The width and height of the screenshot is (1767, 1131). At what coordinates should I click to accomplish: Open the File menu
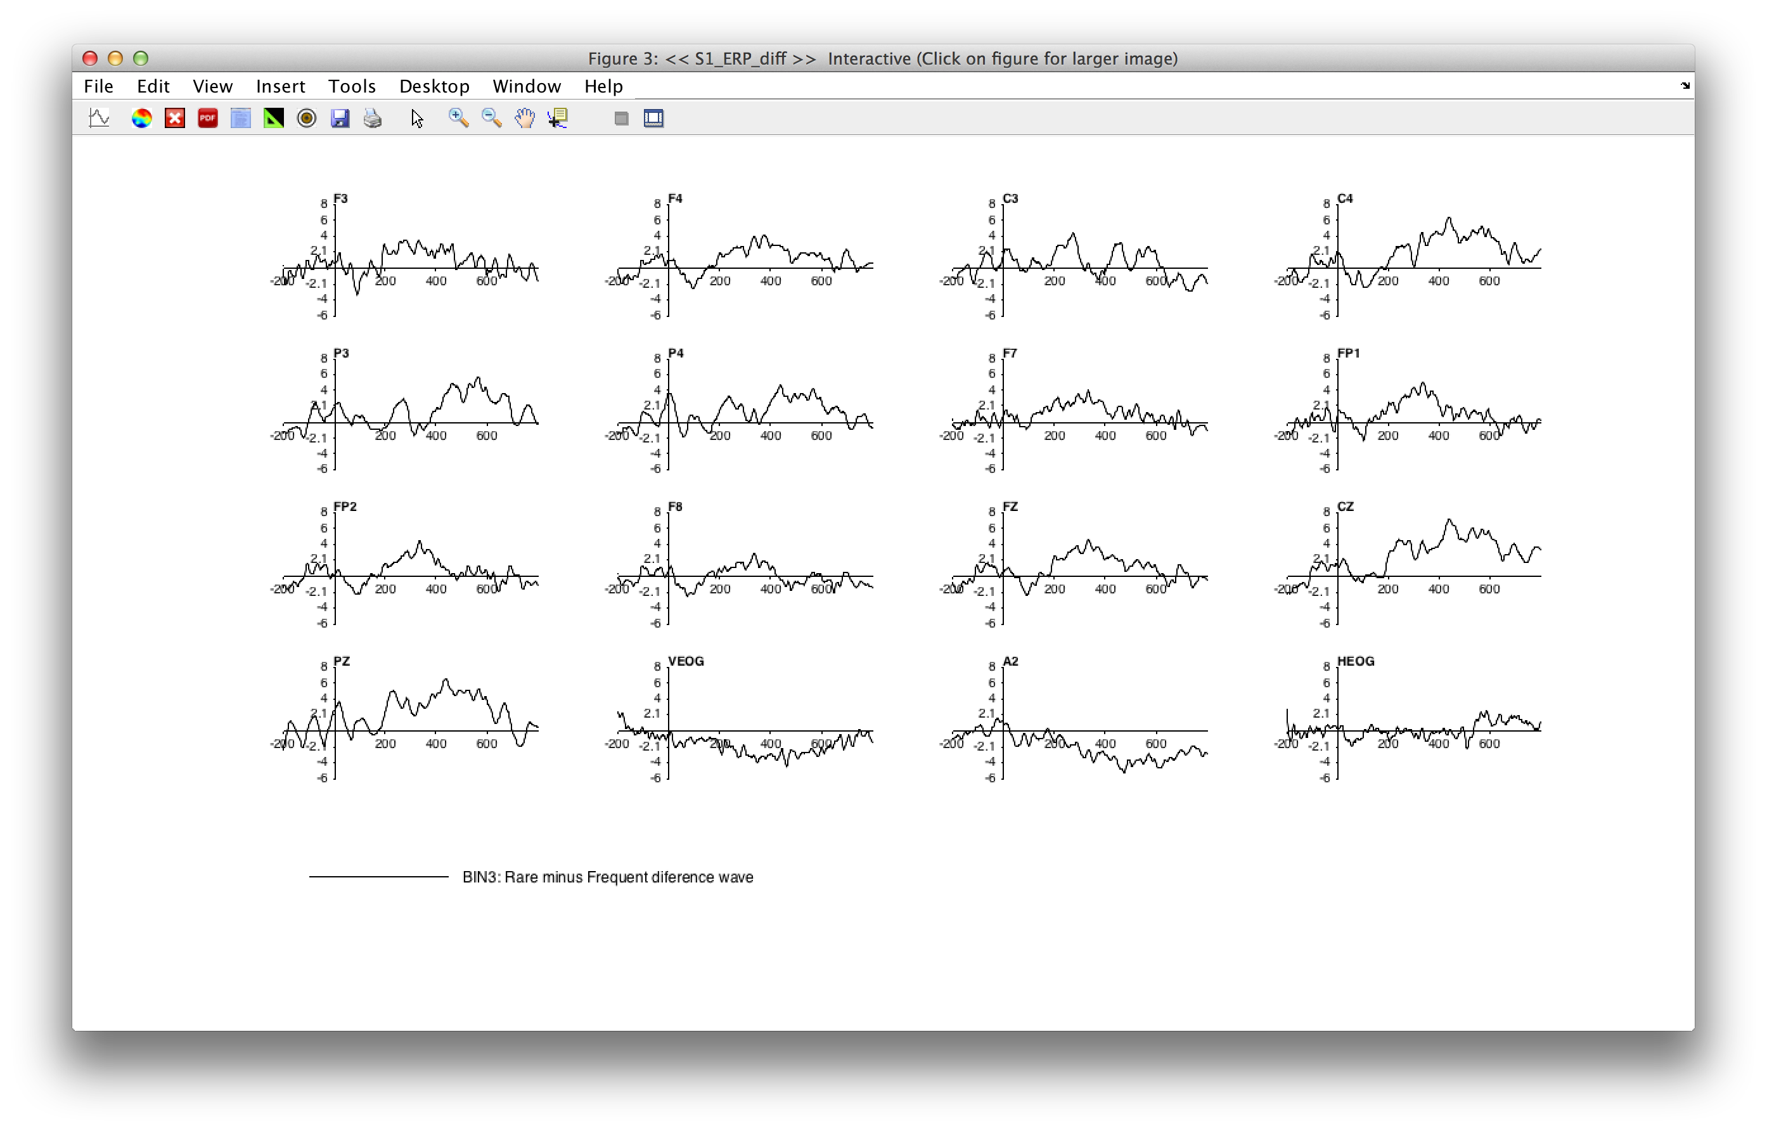(99, 86)
